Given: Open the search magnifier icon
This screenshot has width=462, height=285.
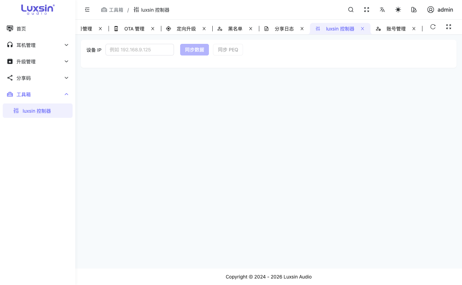Looking at the screenshot, I should click(x=351, y=10).
